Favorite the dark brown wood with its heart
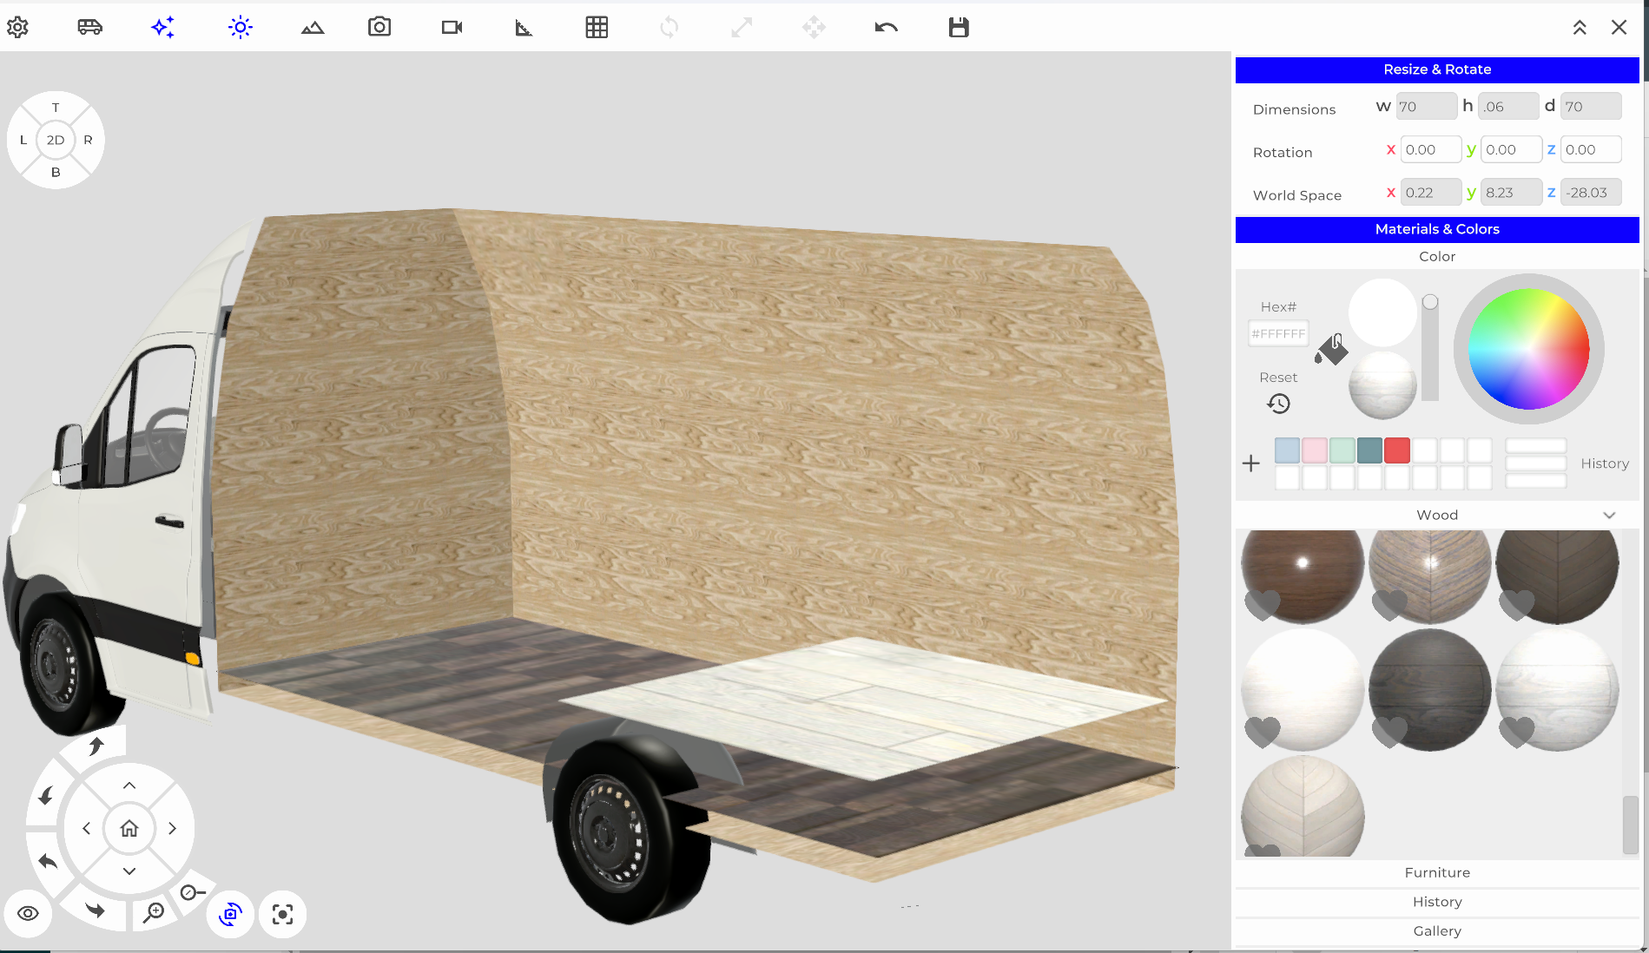Viewport: 1649px width, 953px height. pyautogui.click(x=1263, y=603)
